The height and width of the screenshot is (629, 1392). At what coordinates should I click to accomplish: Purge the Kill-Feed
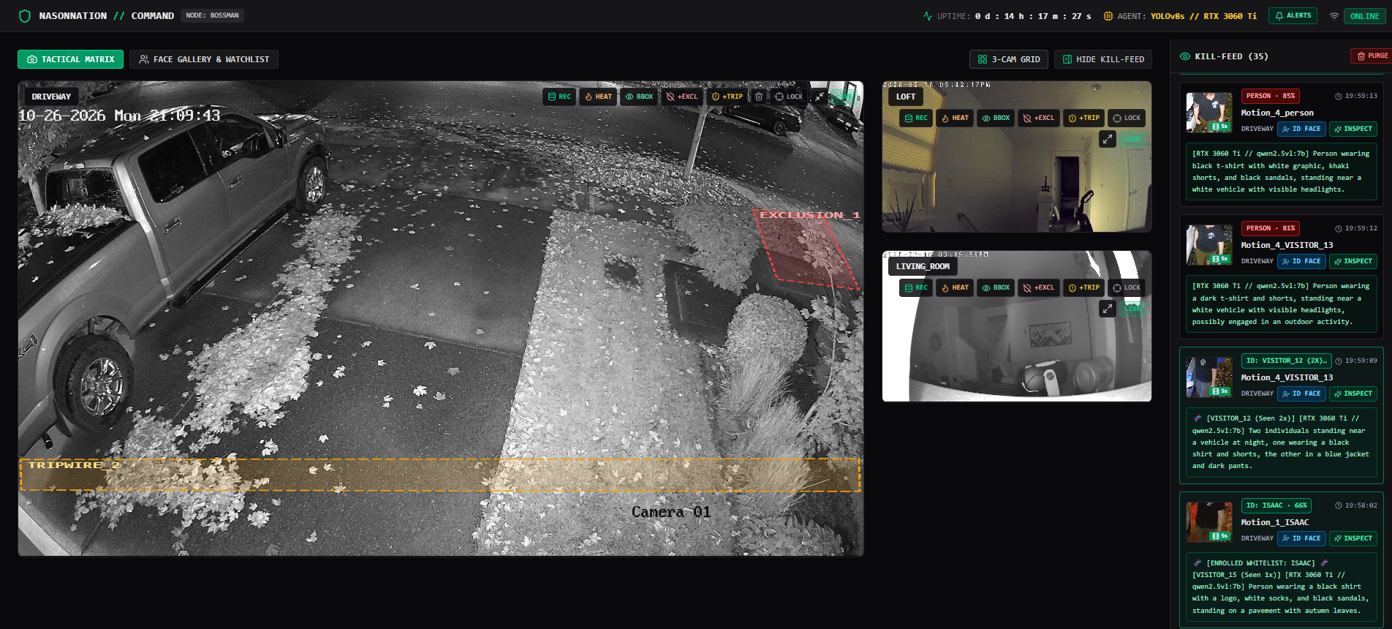[x=1372, y=56]
